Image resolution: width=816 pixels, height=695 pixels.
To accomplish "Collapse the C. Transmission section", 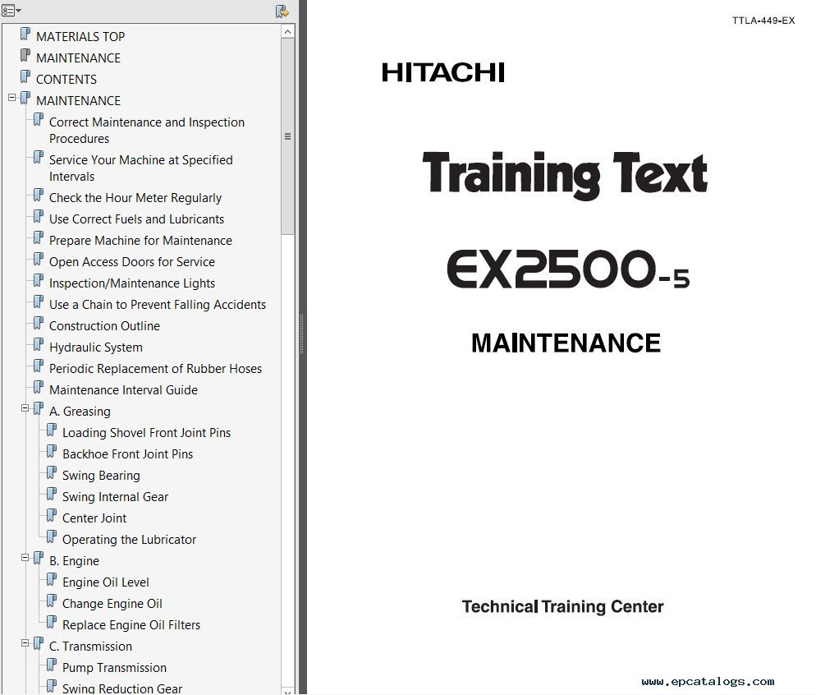I will [25, 643].
